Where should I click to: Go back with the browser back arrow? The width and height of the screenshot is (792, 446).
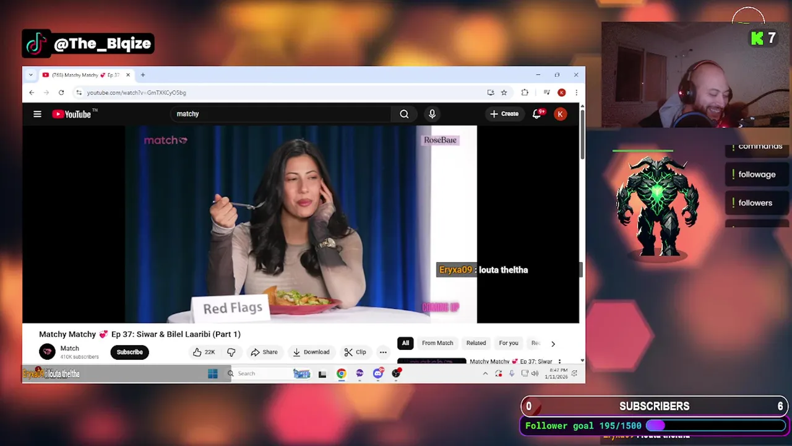tap(32, 92)
